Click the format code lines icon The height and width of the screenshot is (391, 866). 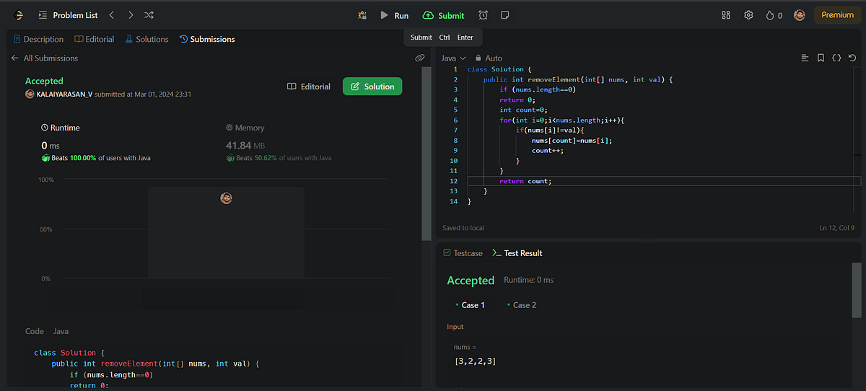[805, 58]
